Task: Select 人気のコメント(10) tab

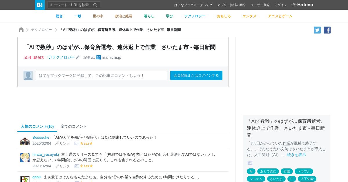Action: click(37, 126)
